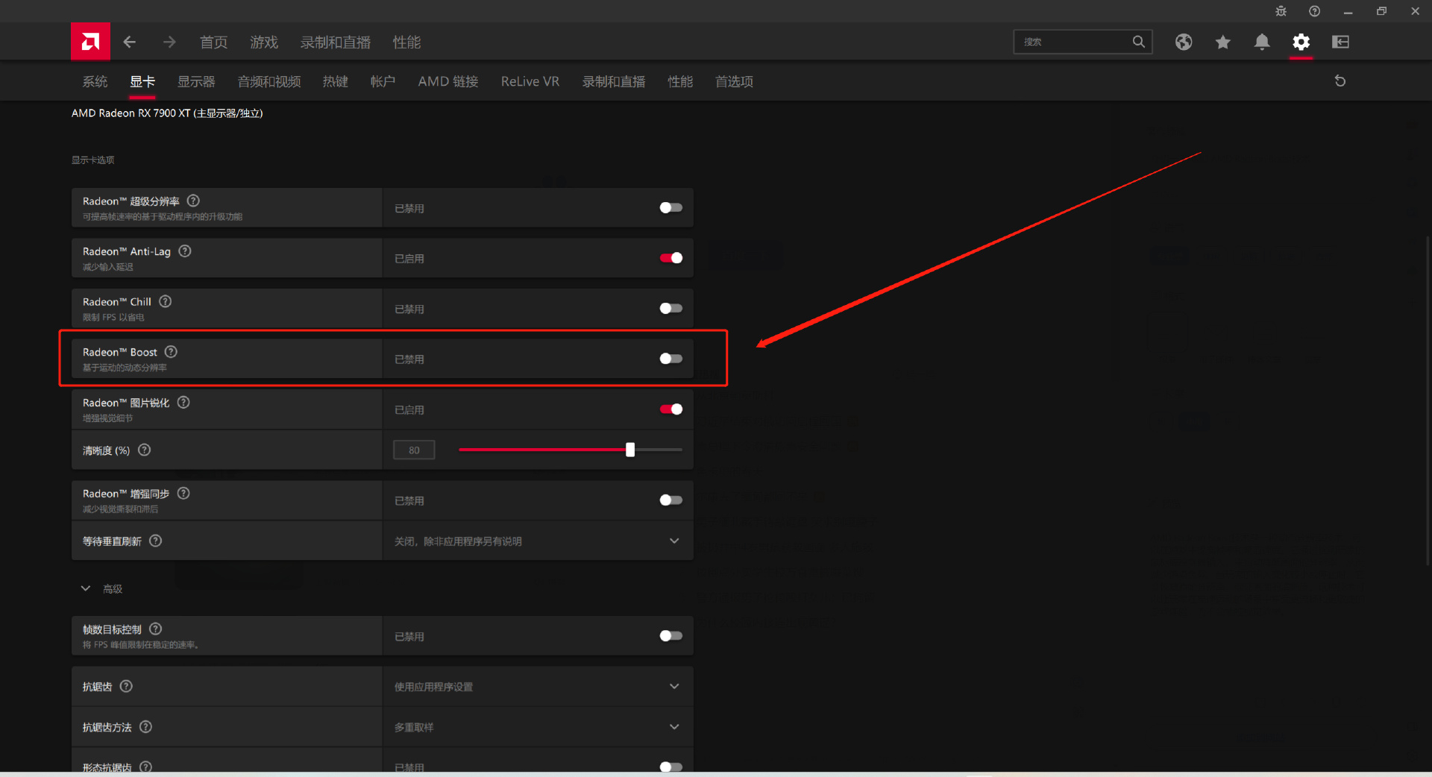Open 录制和直播 settings sub-tab
This screenshot has width=1432, height=777.
click(x=614, y=81)
